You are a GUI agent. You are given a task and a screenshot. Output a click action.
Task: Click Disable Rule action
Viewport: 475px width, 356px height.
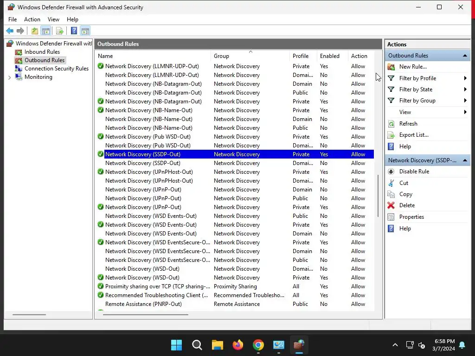pyautogui.click(x=414, y=172)
